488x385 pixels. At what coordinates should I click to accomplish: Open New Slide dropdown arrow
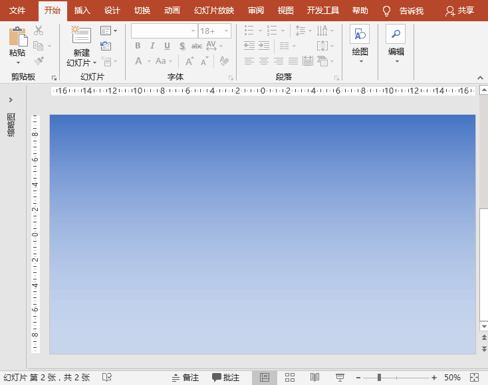point(94,63)
